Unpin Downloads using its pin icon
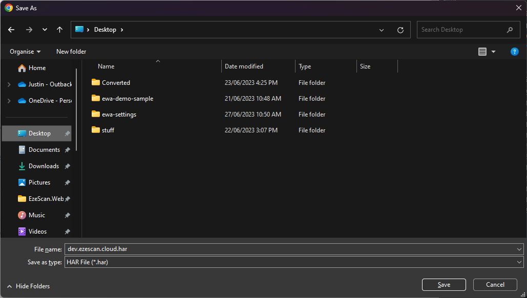The image size is (527, 298). click(x=68, y=166)
